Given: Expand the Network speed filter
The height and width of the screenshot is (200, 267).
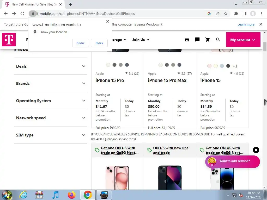Looking at the screenshot, I should pyautogui.click(x=51, y=118).
